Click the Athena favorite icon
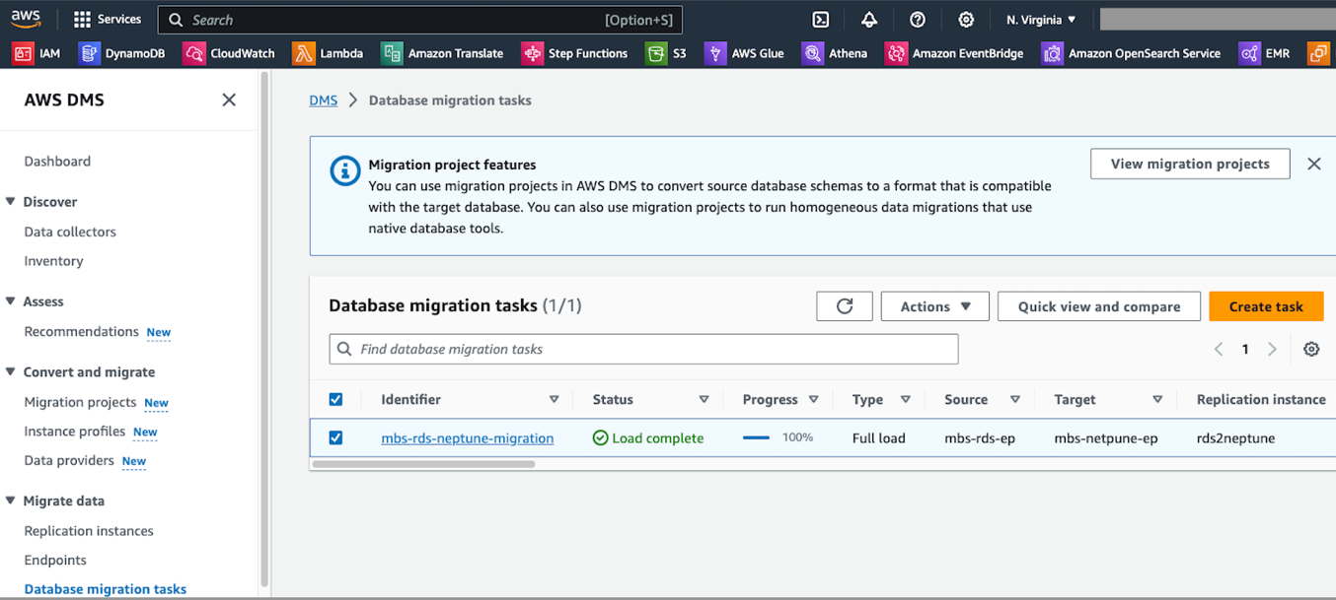This screenshot has height=600, width=1336. click(x=812, y=53)
